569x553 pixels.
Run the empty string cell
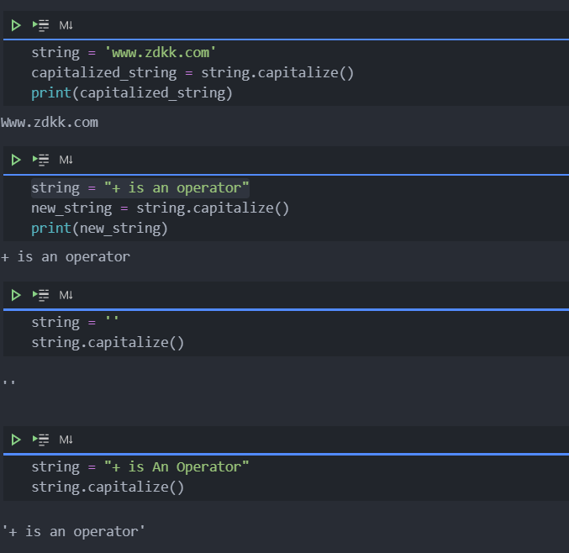click(16, 295)
